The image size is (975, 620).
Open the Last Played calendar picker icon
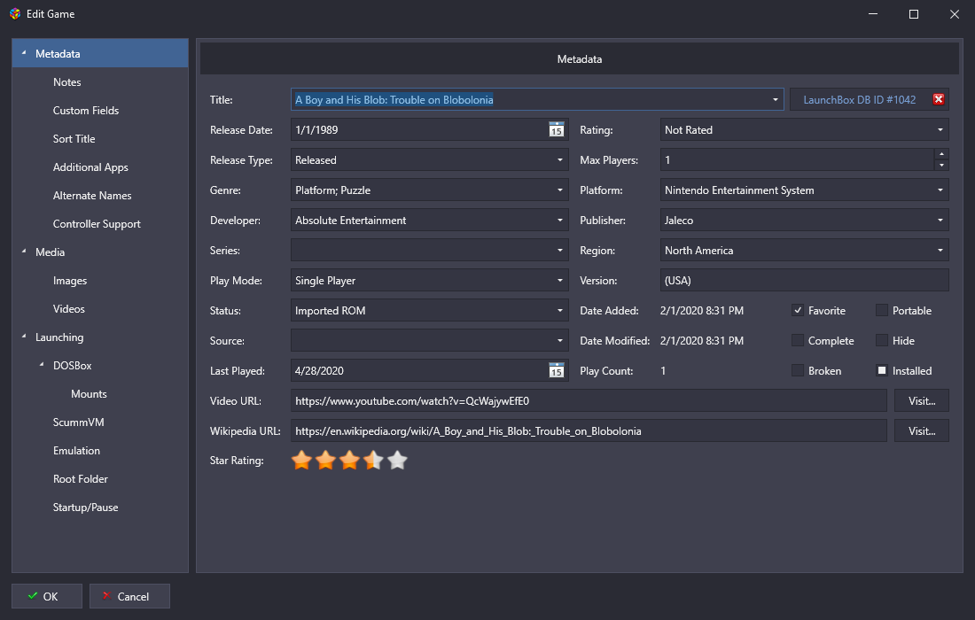[x=556, y=370]
